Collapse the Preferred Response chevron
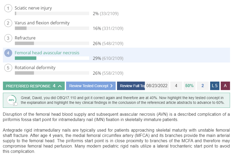Viewport: 234px width, 156px height. click(60, 86)
